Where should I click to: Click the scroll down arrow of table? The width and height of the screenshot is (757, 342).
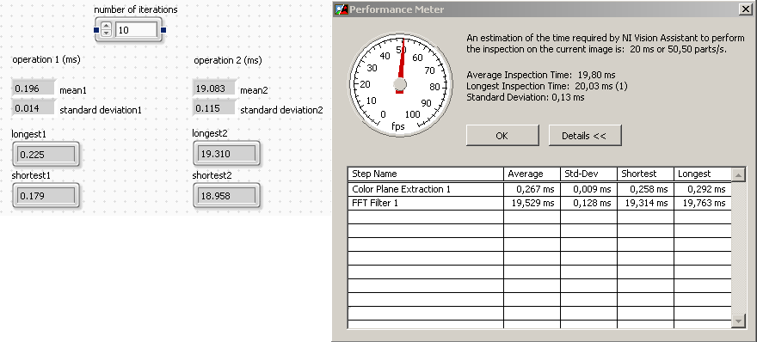coord(739,321)
